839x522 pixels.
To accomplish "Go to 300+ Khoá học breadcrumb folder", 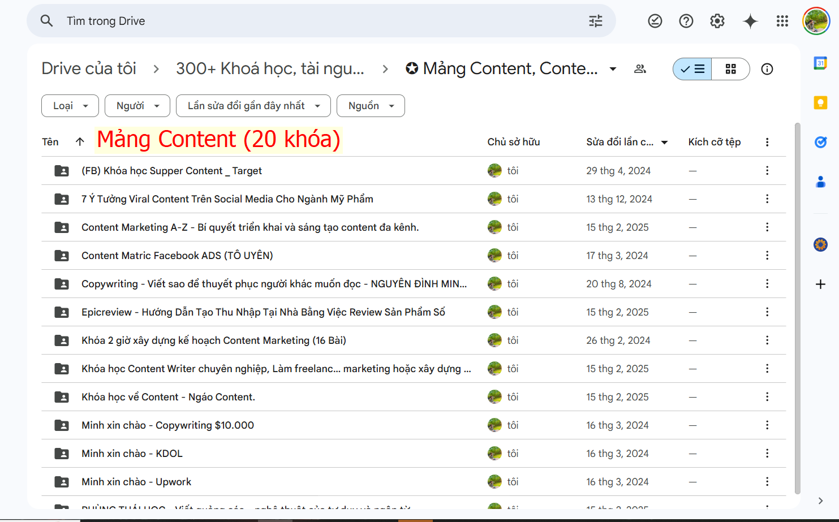I will pyautogui.click(x=270, y=68).
